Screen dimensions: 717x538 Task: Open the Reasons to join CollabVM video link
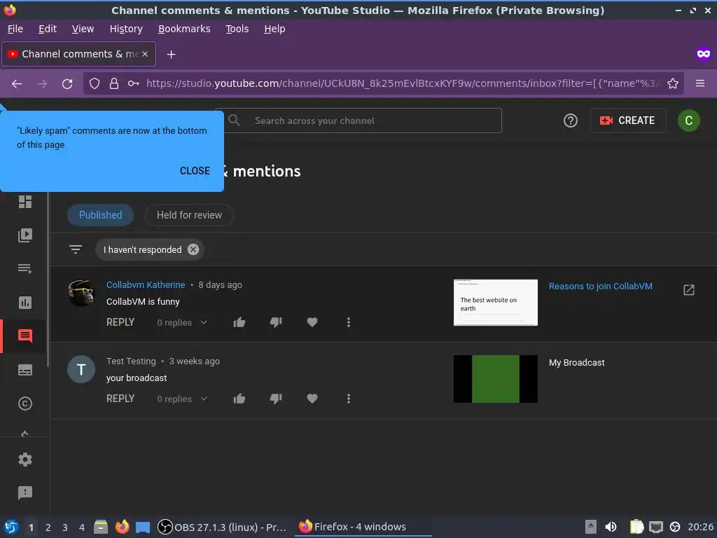tap(600, 287)
